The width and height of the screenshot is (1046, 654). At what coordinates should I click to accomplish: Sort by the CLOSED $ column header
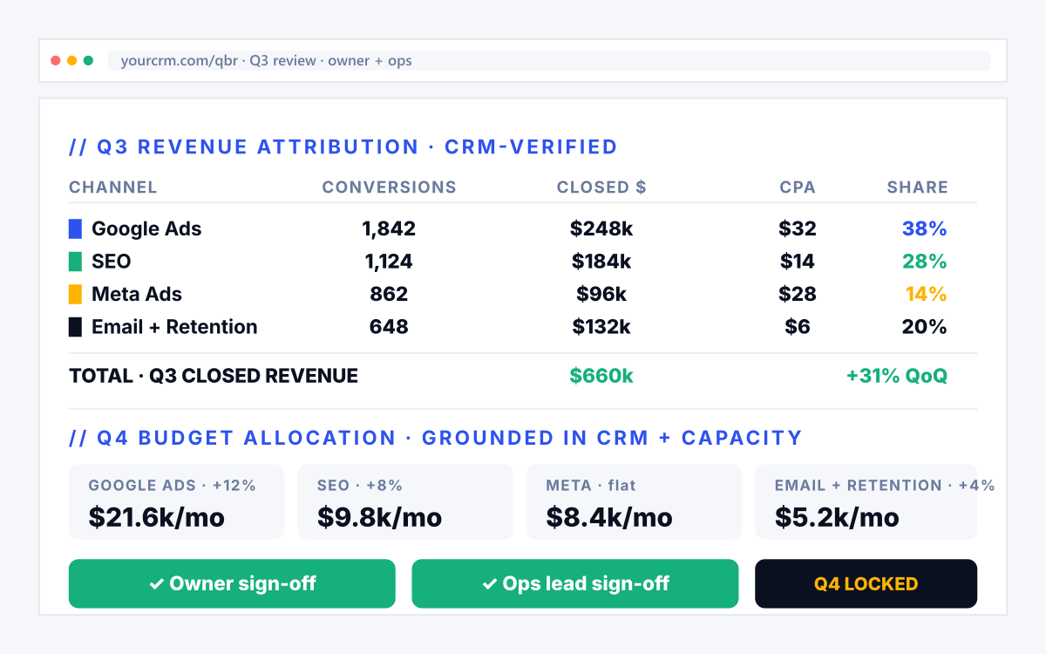pos(601,187)
